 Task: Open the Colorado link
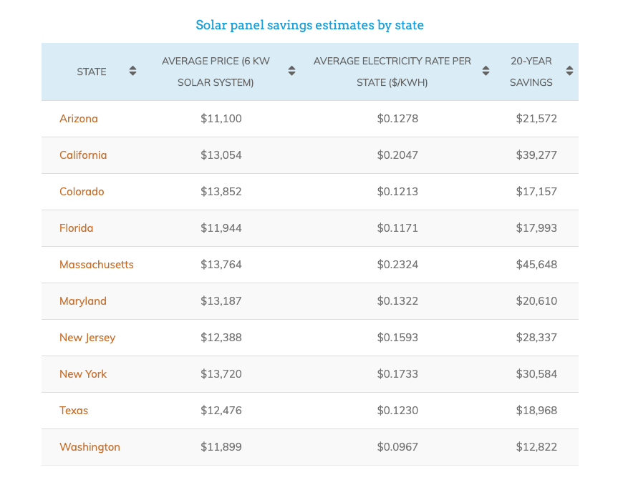tap(82, 192)
